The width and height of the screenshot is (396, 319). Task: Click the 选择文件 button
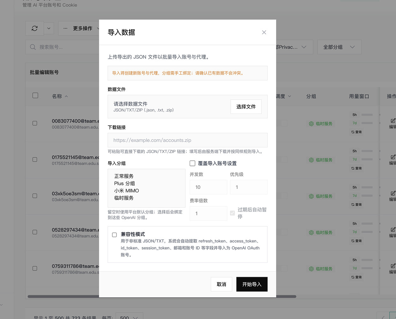[x=246, y=107]
